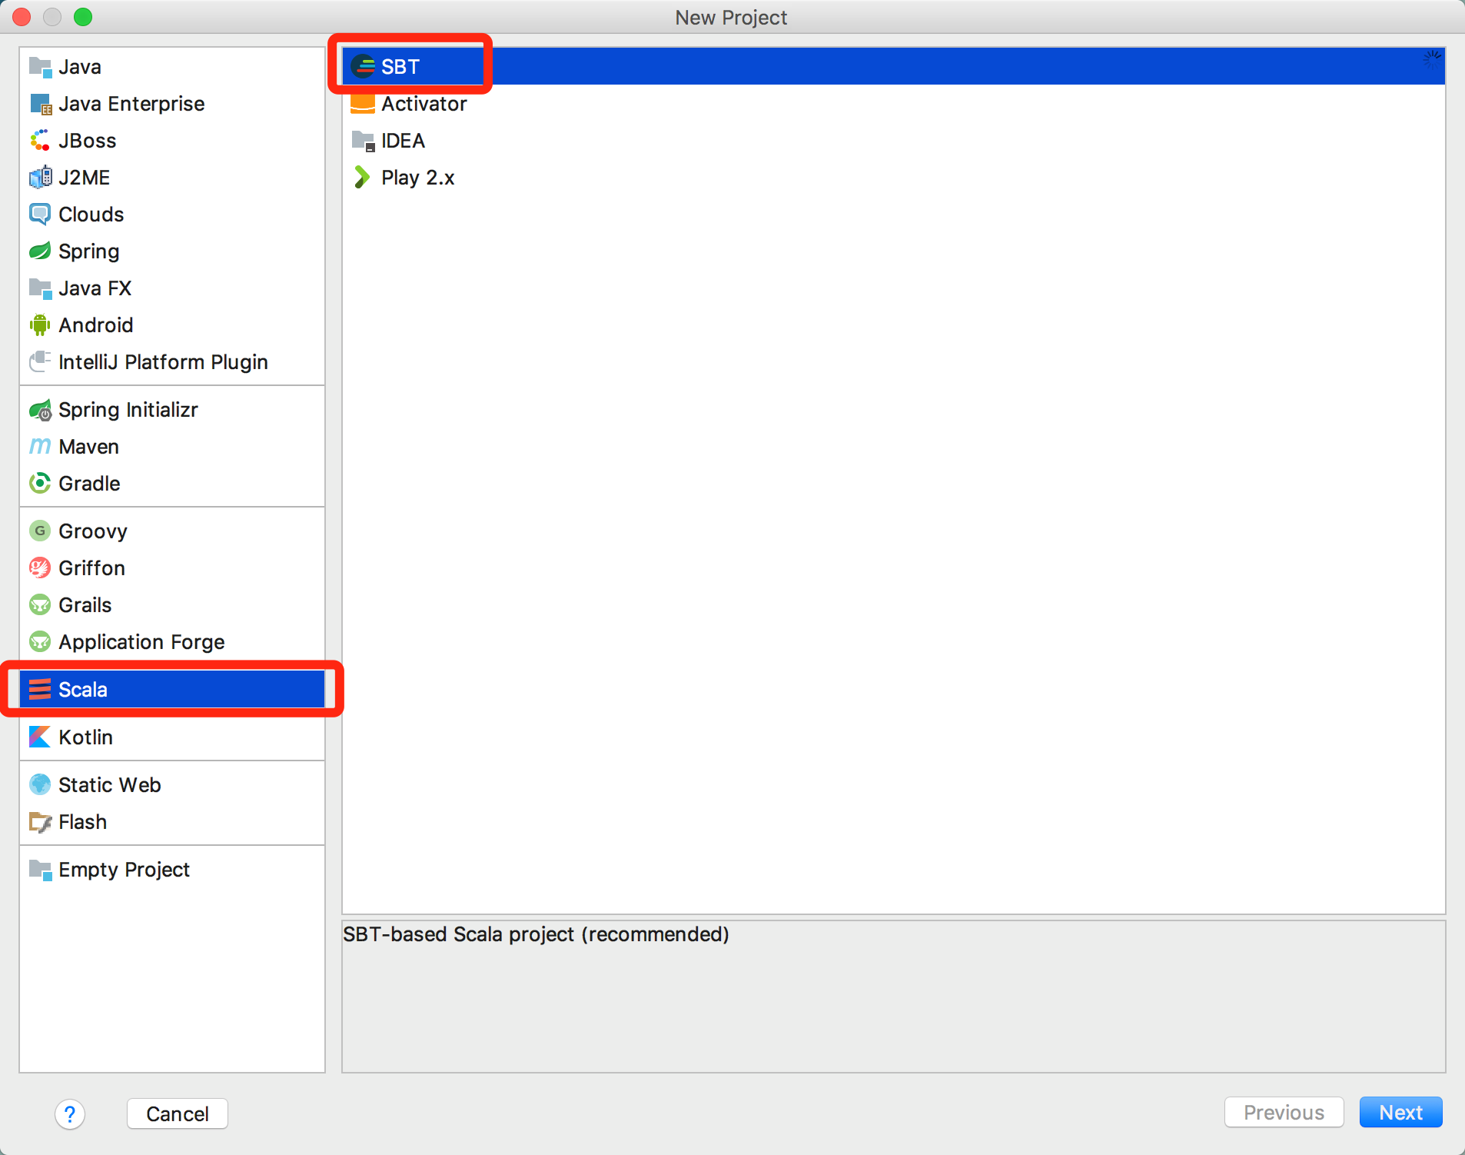Click the 'Static Web' label
Viewport: 1465px width, 1155px height.
pos(110,785)
